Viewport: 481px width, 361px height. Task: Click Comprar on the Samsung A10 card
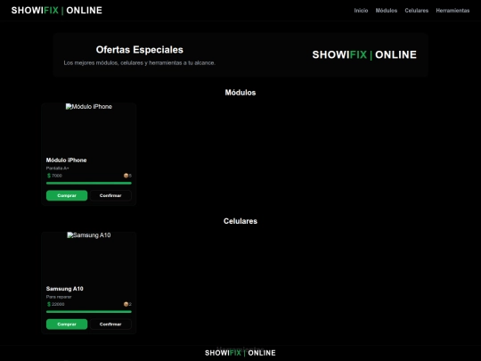[x=67, y=324]
